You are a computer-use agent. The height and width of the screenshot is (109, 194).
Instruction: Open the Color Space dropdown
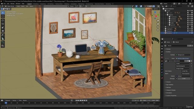coord(186,71)
